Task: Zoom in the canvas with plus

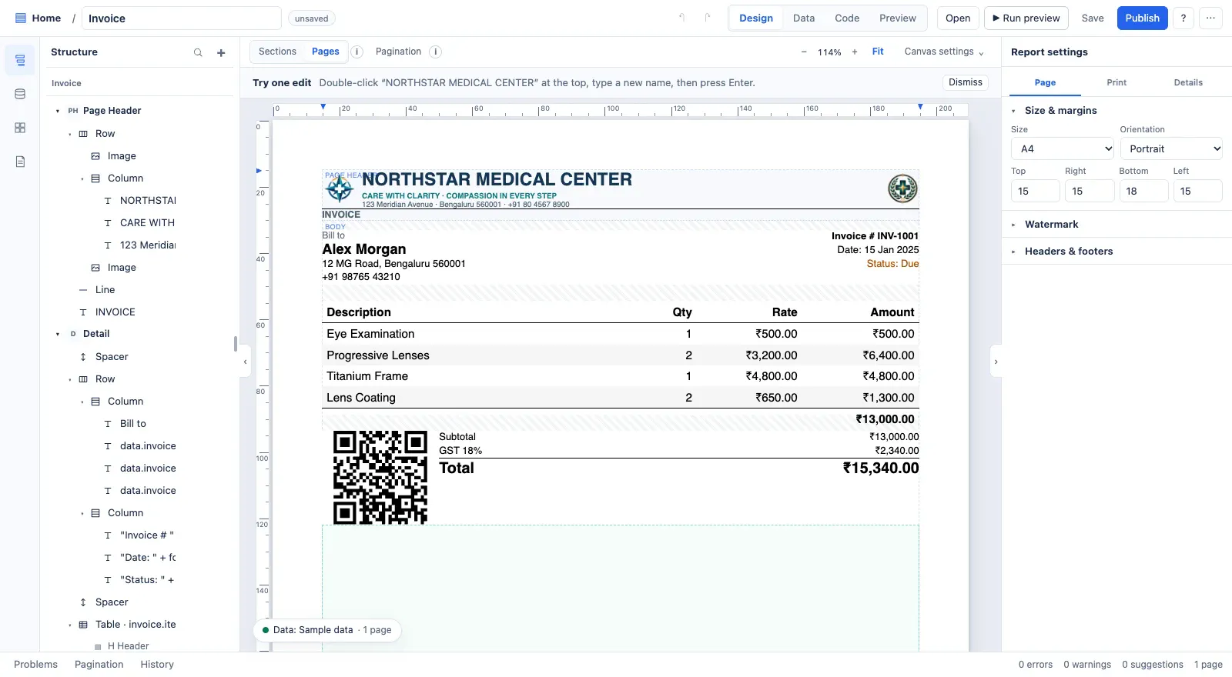Action: pos(855,52)
